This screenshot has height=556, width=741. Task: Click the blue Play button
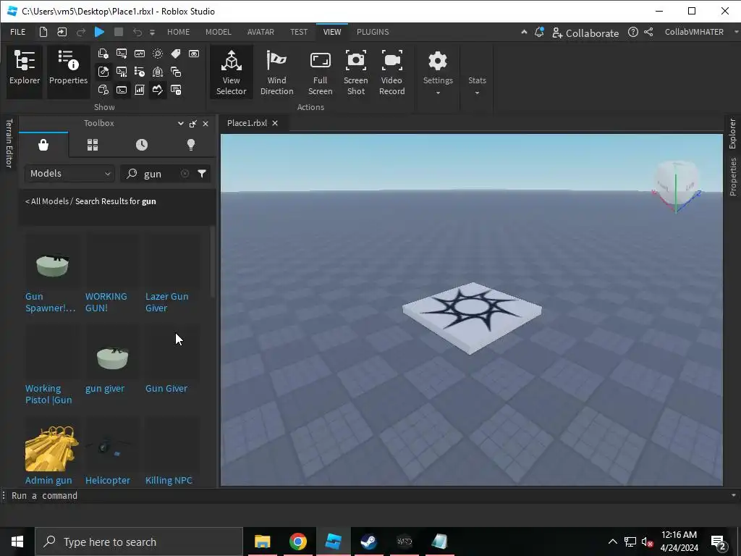pyautogui.click(x=99, y=32)
